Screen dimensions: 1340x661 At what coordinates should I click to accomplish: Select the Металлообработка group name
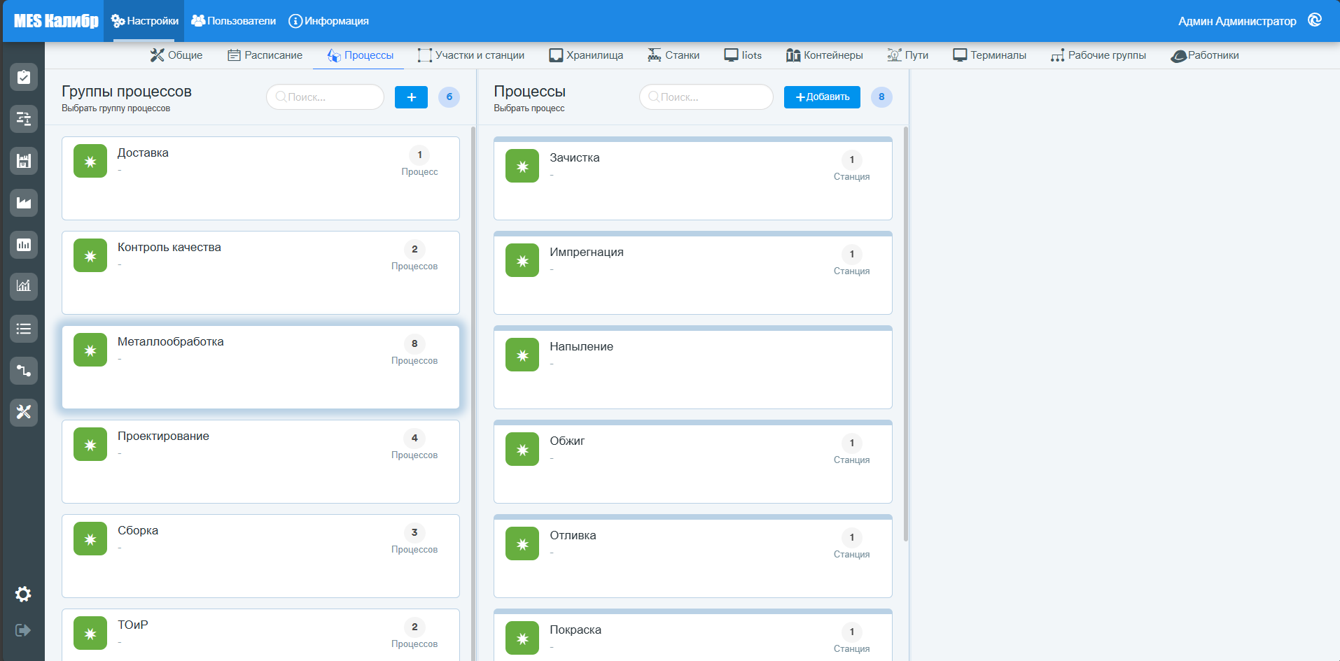tap(171, 342)
